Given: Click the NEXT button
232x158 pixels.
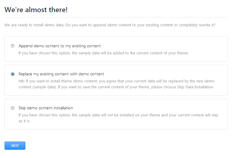Looking at the screenshot, I should click(x=15, y=146).
